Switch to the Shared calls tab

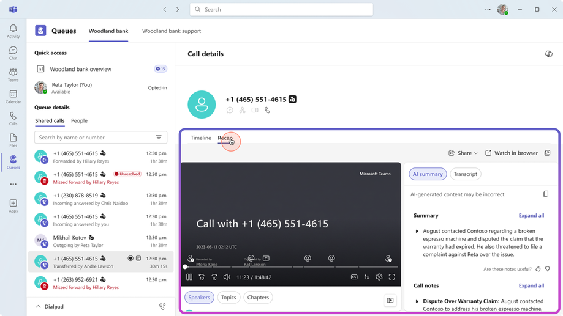[x=50, y=121]
